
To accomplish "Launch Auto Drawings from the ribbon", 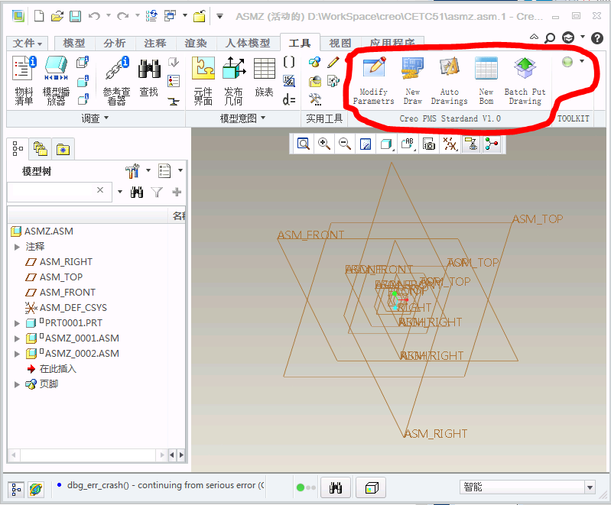I will pyautogui.click(x=449, y=80).
